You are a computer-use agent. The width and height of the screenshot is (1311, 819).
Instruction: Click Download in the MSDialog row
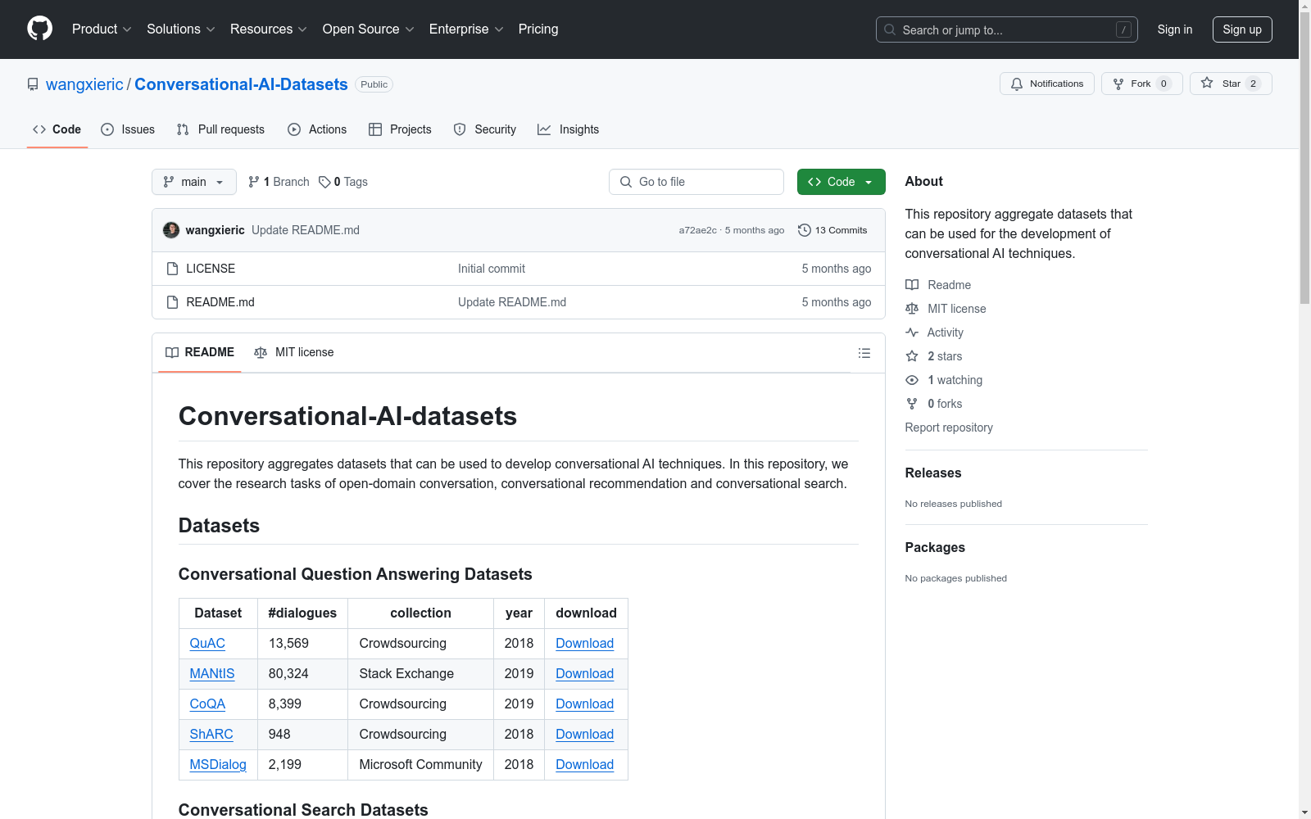click(585, 765)
